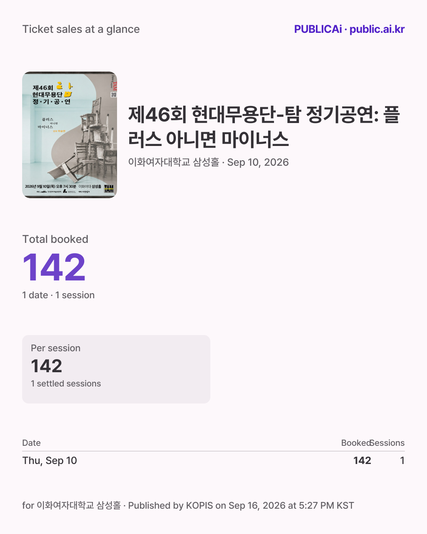
Task: Click the Published by KOPIS footer text
Action: (x=241, y=506)
